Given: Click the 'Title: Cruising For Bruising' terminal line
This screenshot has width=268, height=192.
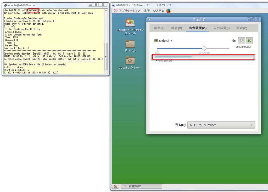Looking at the screenshot, I should click(x=23, y=29).
